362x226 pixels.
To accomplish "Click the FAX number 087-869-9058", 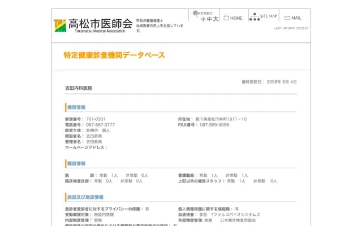I will [214, 125].
